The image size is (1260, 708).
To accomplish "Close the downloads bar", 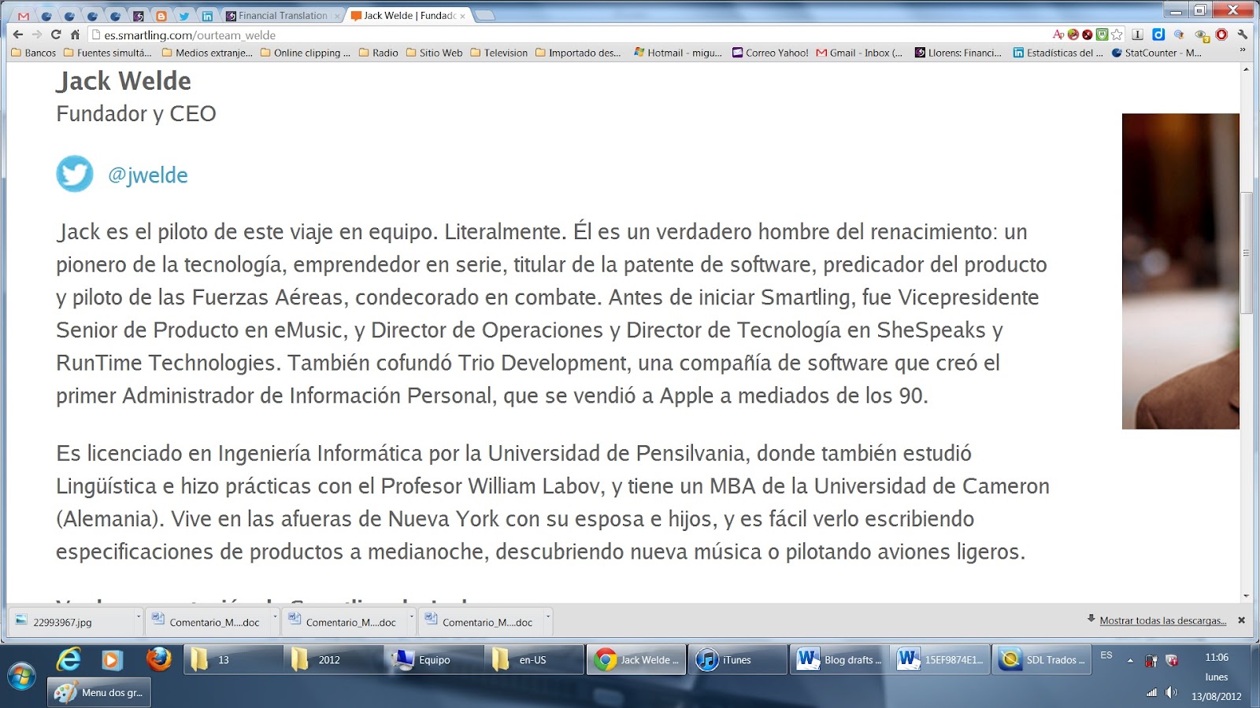I will pyautogui.click(x=1242, y=621).
